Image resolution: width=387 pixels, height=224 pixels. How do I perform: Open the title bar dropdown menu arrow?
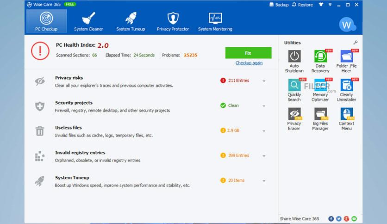330,5
